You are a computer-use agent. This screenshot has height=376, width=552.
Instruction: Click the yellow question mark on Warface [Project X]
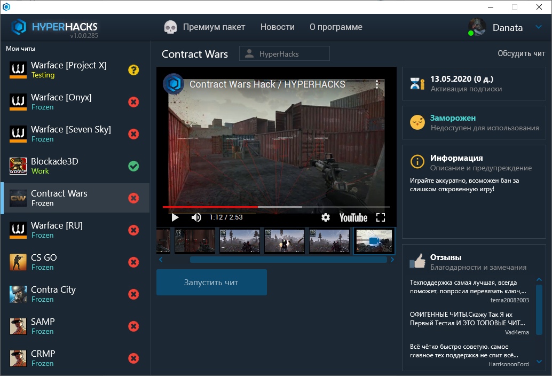coord(133,70)
